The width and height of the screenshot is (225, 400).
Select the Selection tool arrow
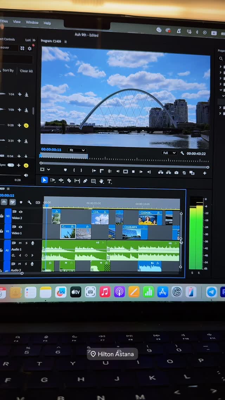[x=44, y=180]
